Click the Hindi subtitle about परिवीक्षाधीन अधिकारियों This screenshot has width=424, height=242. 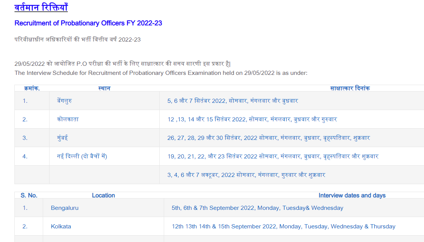[x=78, y=39]
